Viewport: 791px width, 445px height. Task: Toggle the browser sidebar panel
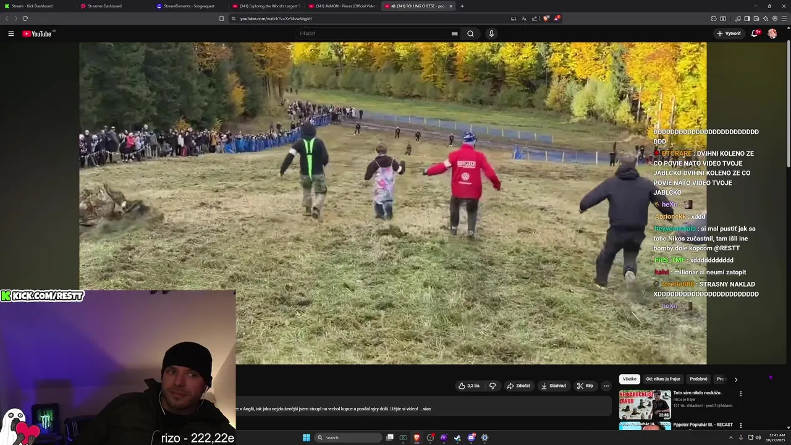pyautogui.click(x=747, y=19)
